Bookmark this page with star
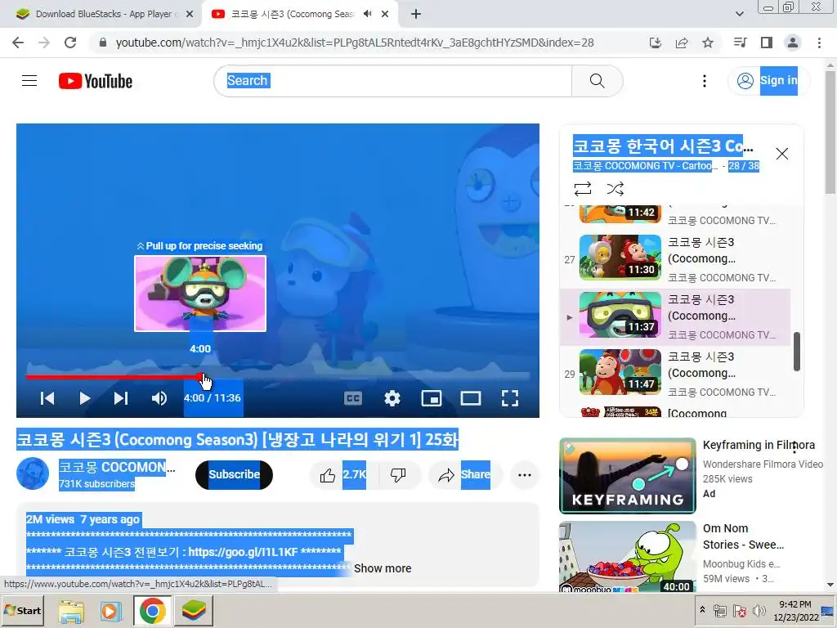 pyautogui.click(x=708, y=43)
